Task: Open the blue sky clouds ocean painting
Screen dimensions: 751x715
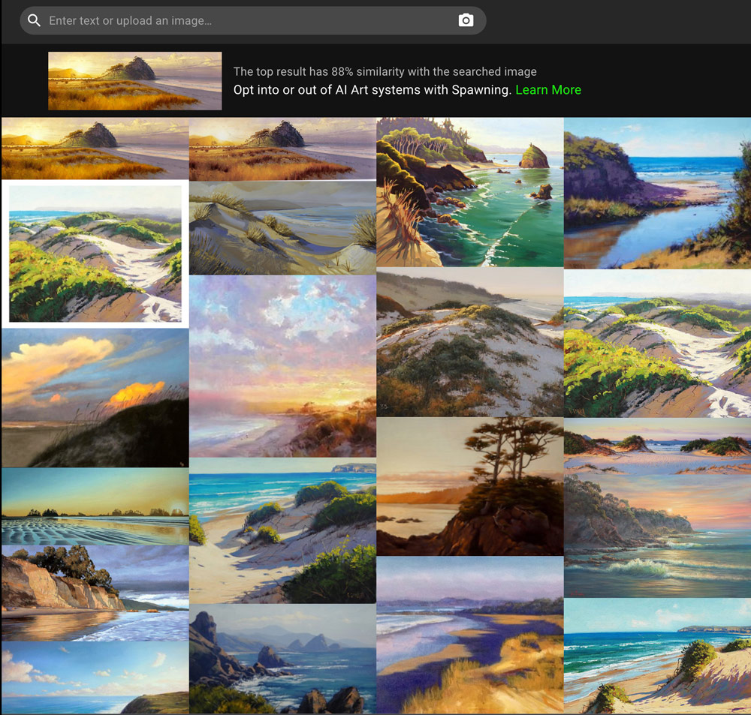Action: pos(95,677)
